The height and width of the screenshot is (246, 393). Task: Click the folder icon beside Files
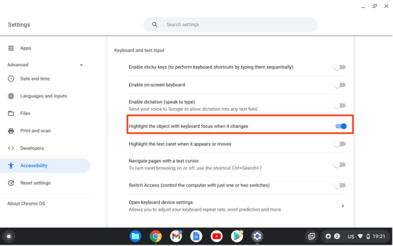[x=10, y=113]
